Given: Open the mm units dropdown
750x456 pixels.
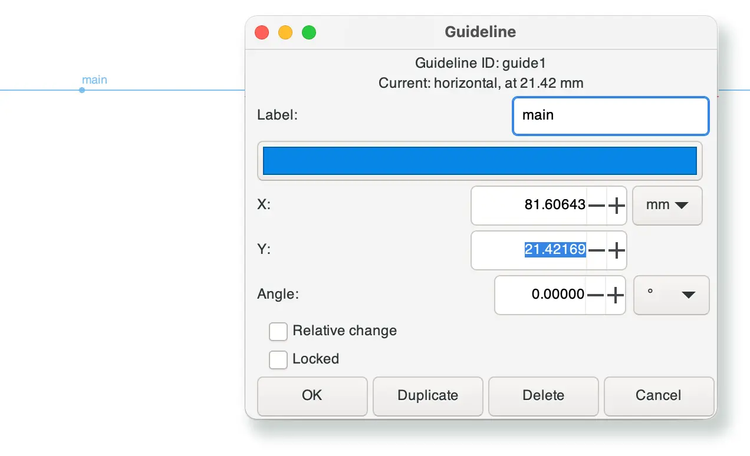Looking at the screenshot, I should pos(667,206).
